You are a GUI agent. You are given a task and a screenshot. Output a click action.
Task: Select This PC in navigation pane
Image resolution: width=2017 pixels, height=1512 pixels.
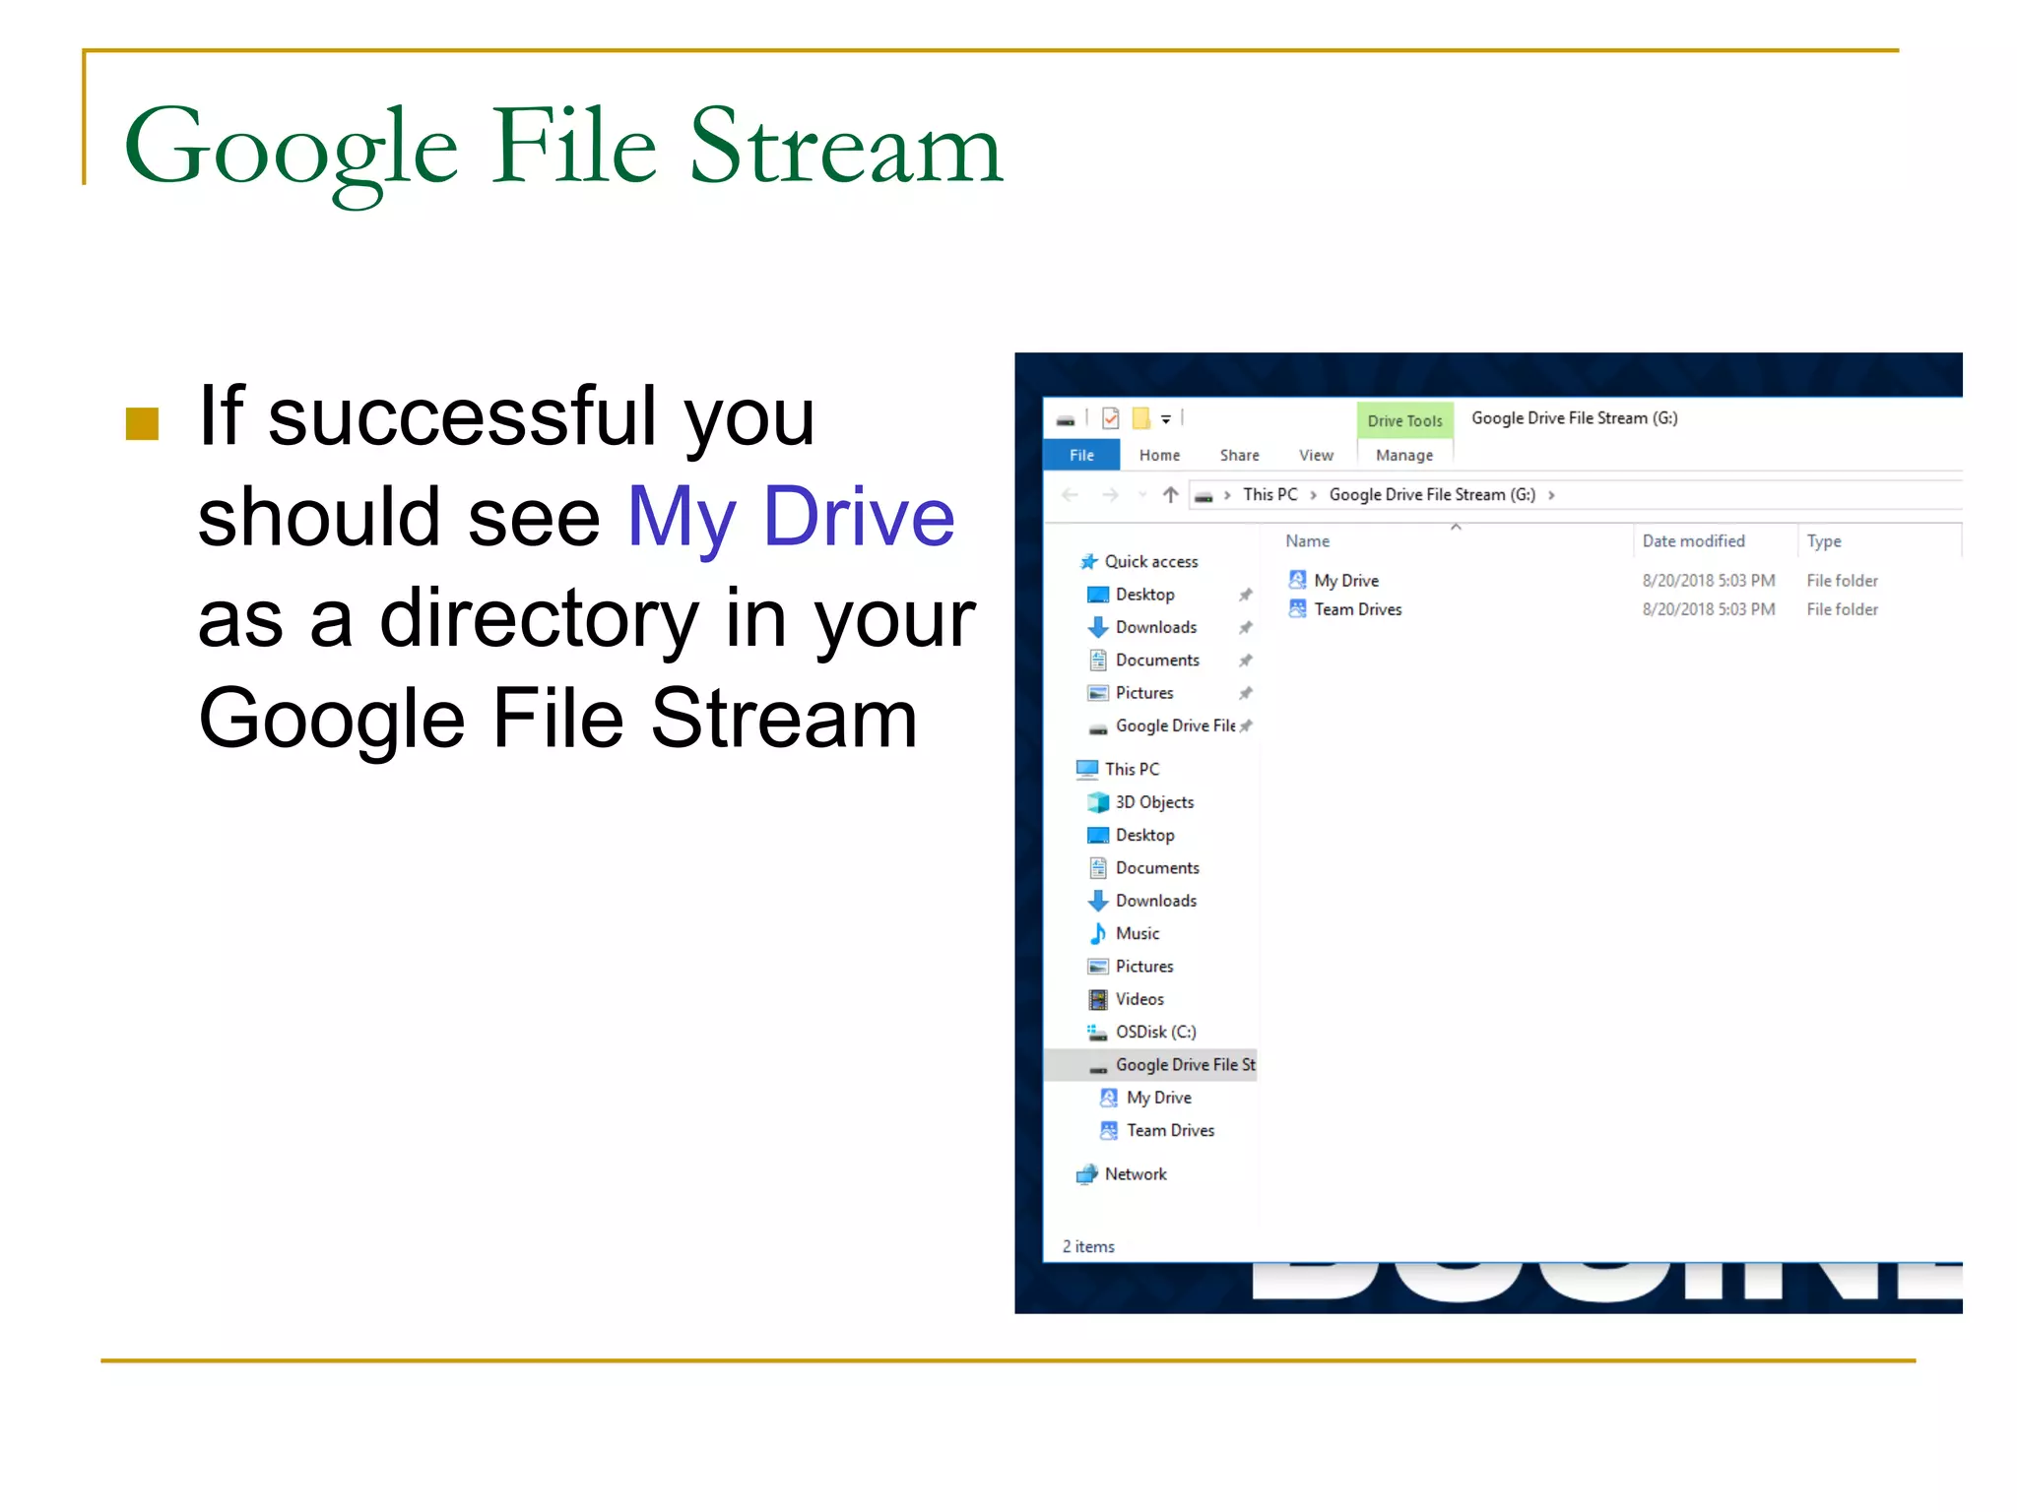click(x=1132, y=769)
